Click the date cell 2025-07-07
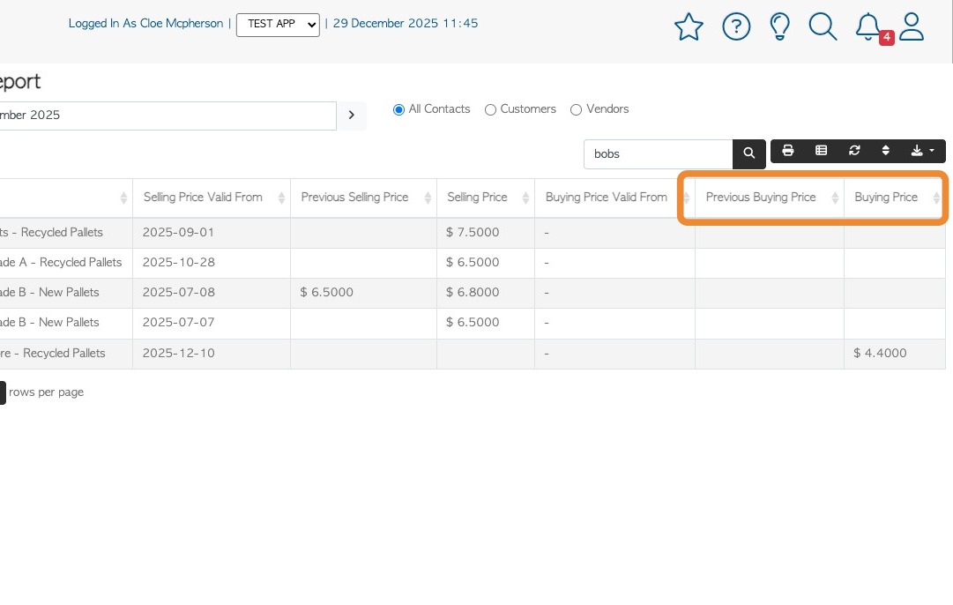 click(179, 322)
